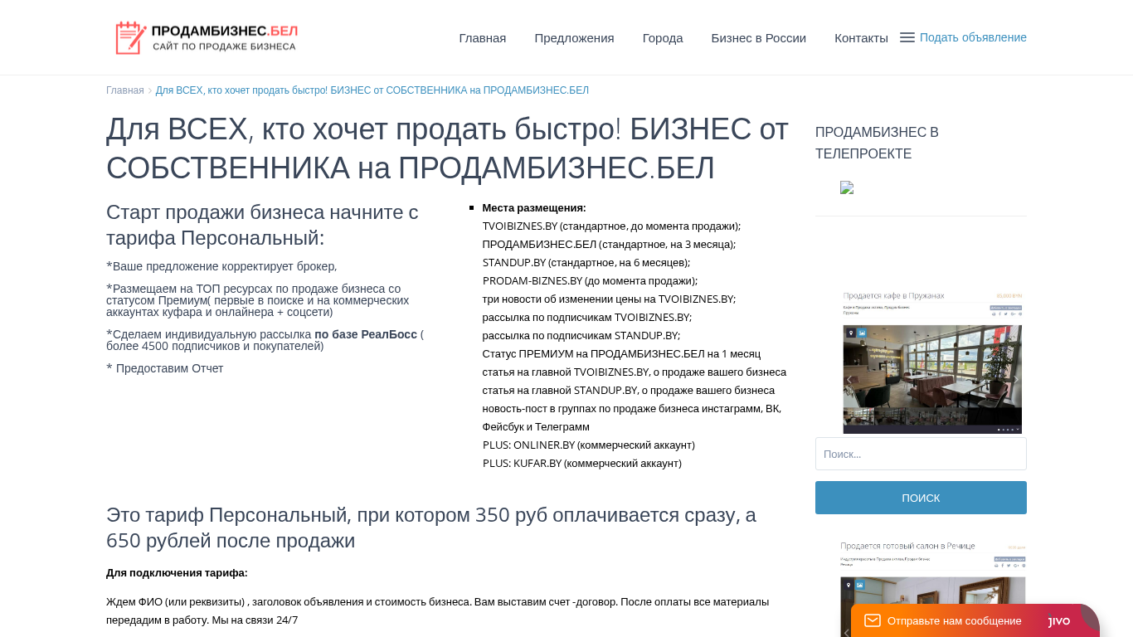This screenshot has height=637, width=1133.
Task: Click the previous arrow on кафе в Пружанах image
Action: (x=849, y=380)
